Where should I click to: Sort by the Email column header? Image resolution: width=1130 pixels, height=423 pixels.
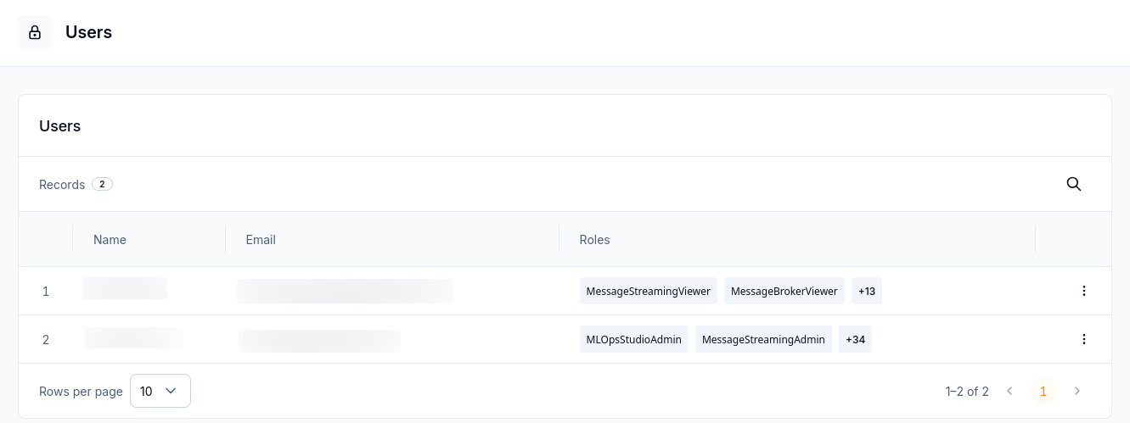click(261, 240)
